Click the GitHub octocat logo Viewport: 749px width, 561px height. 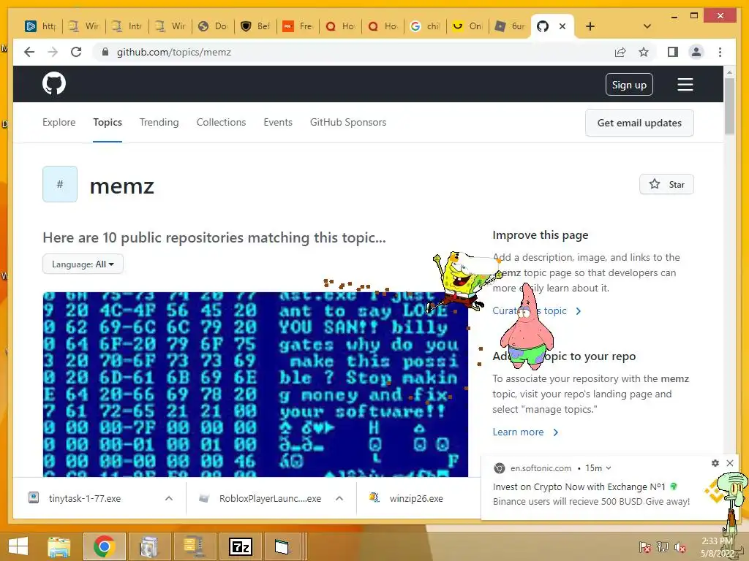pos(54,84)
